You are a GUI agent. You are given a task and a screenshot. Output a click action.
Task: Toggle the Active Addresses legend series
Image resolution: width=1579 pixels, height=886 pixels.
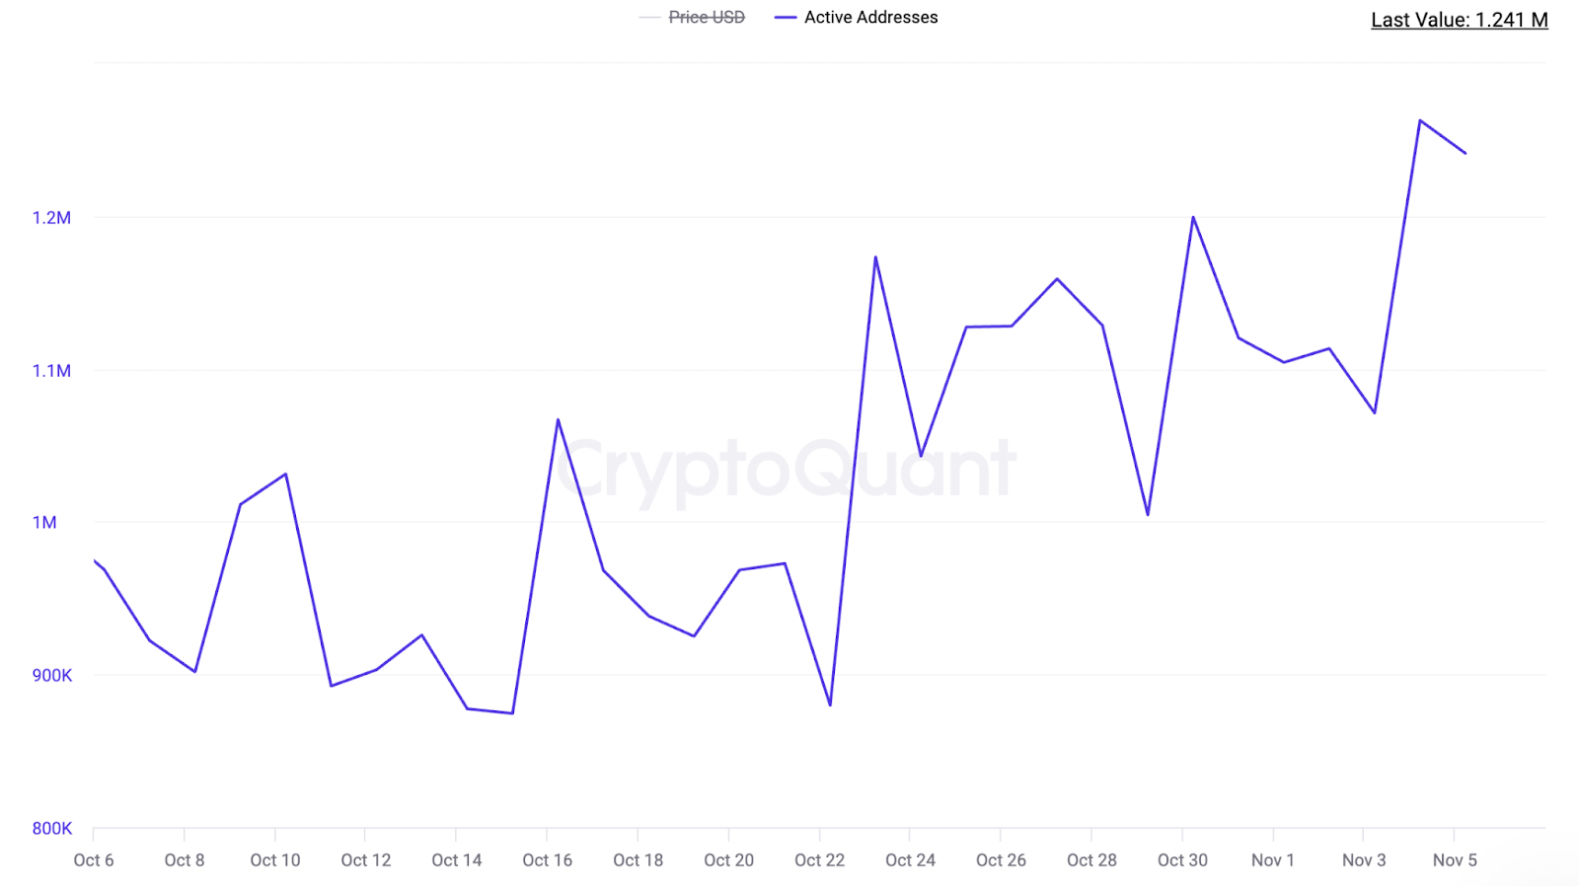point(870,17)
